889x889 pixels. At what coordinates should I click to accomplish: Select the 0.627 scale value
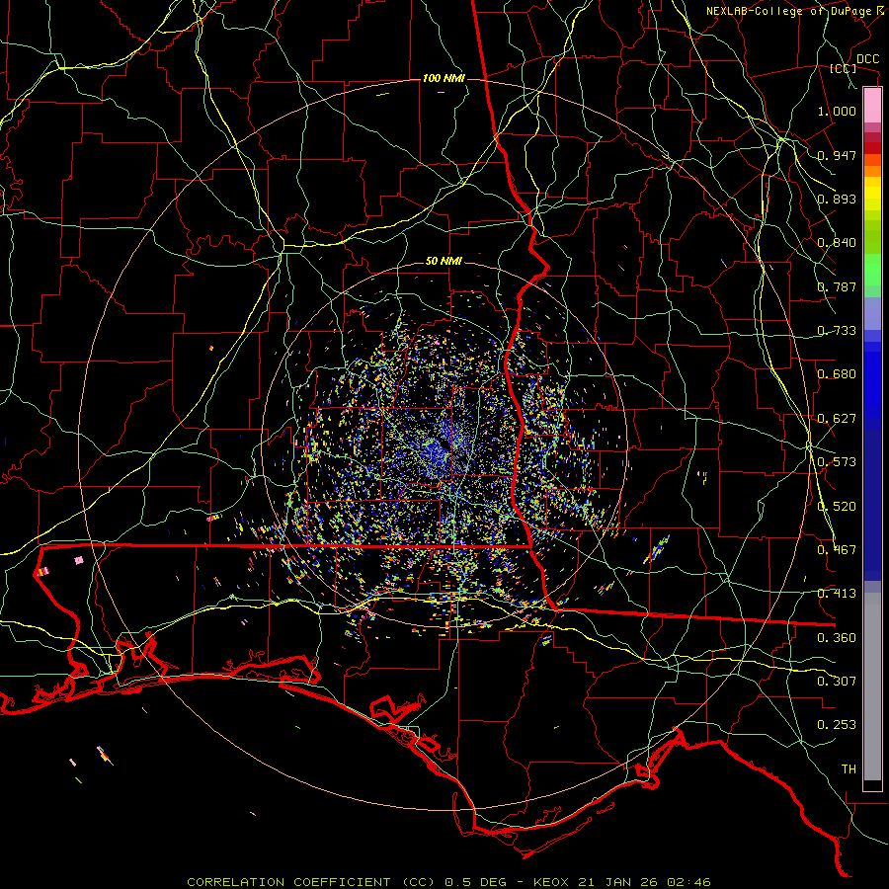pyautogui.click(x=837, y=419)
